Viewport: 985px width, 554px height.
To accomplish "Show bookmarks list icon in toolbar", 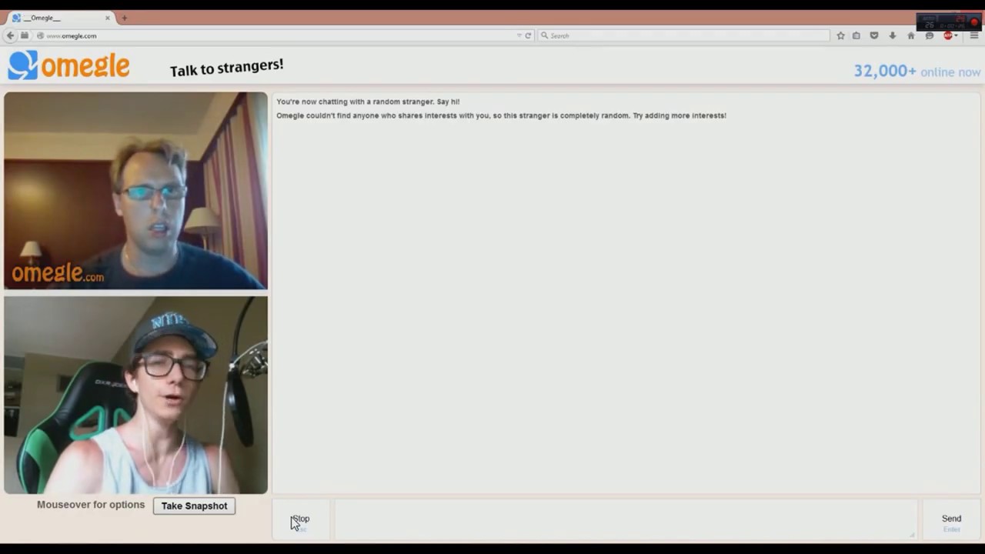I will pos(856,35).
